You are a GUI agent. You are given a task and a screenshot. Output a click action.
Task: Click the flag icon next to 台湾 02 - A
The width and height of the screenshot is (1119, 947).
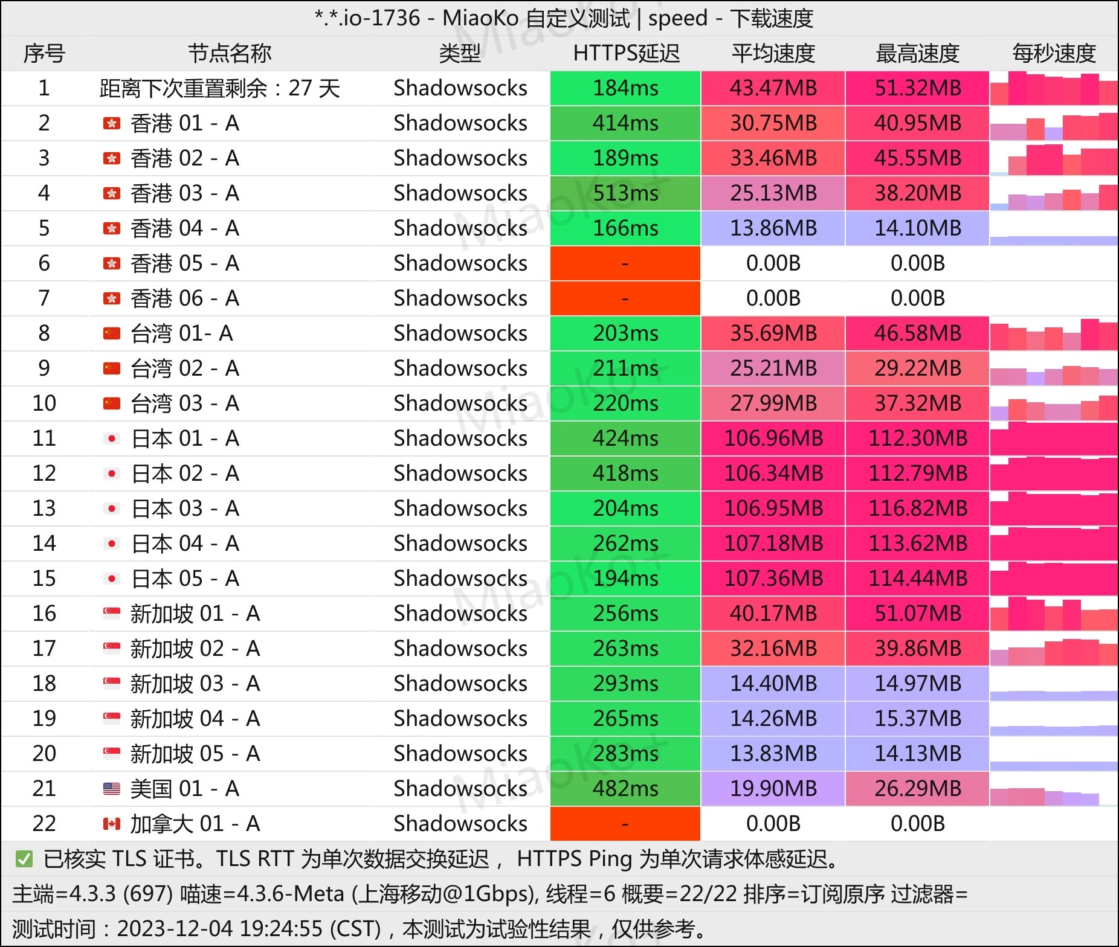tap(111, 368)
